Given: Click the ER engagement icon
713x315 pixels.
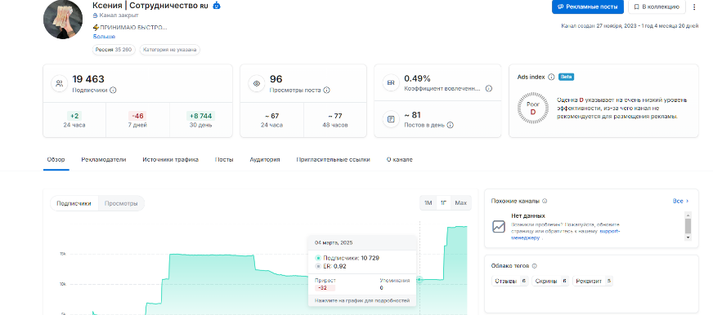Looking at the screenshot, I should (x=391, y=82).
